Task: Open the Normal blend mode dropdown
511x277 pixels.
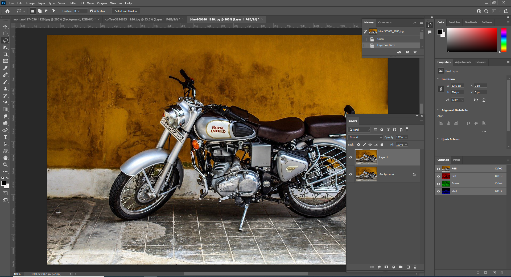Action: click(365, 137)
